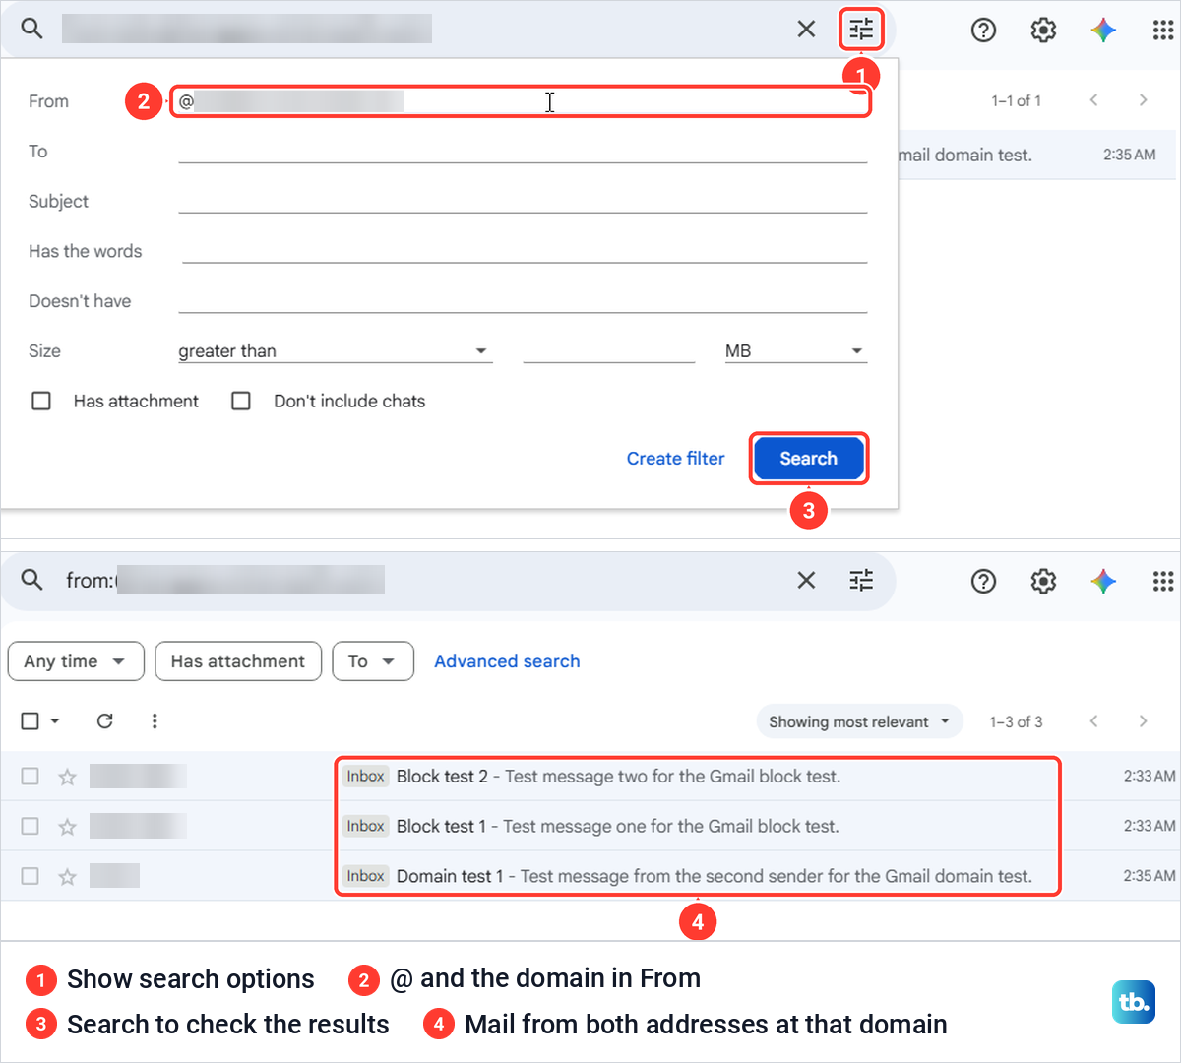The height and width of the screenshot is (1063, 1181).
Task: Open the 'To' filter chip dropdown
Action: [373, 661]
